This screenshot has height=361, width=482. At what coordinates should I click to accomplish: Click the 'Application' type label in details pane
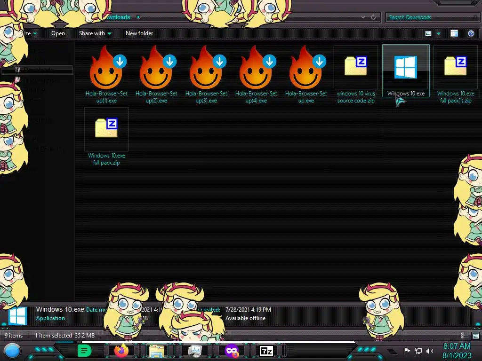(50, 318)
